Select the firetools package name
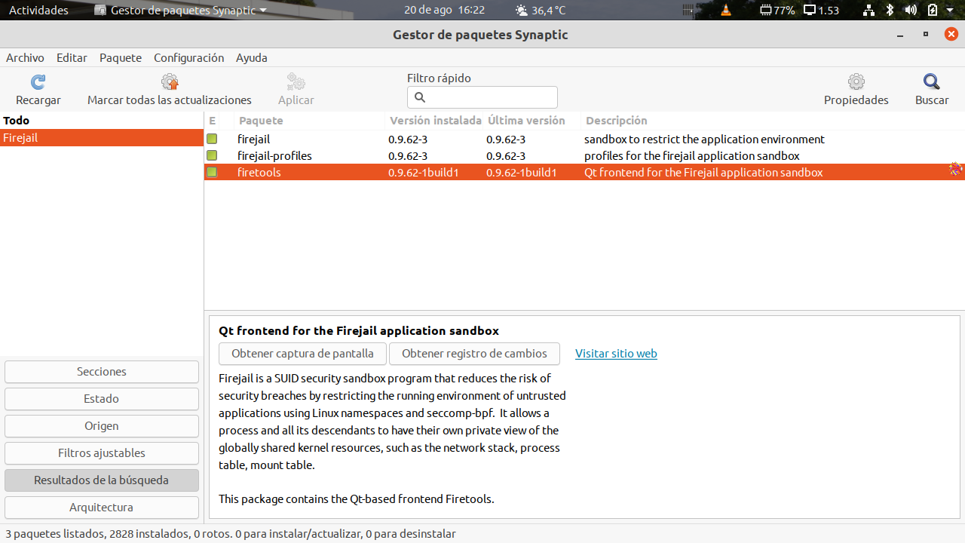Screen dimensions: 965x543 pos(259,173)
